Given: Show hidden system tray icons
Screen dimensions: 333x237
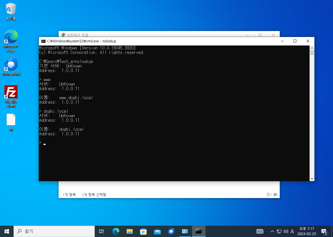Looking at the screenshot, I should 272,231.
